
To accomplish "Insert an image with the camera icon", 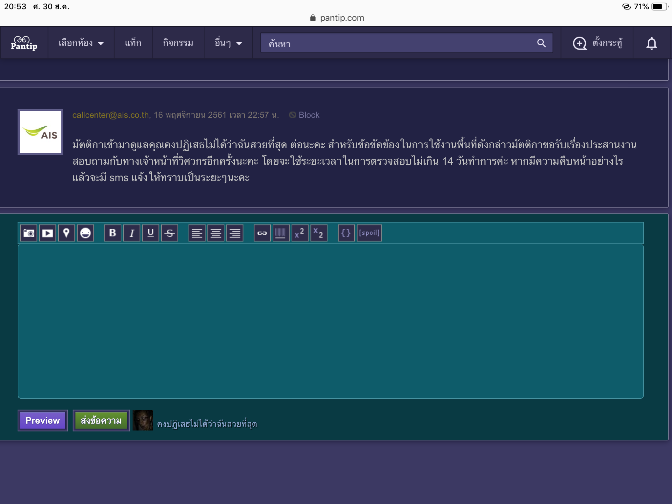I will click(29, 233).
